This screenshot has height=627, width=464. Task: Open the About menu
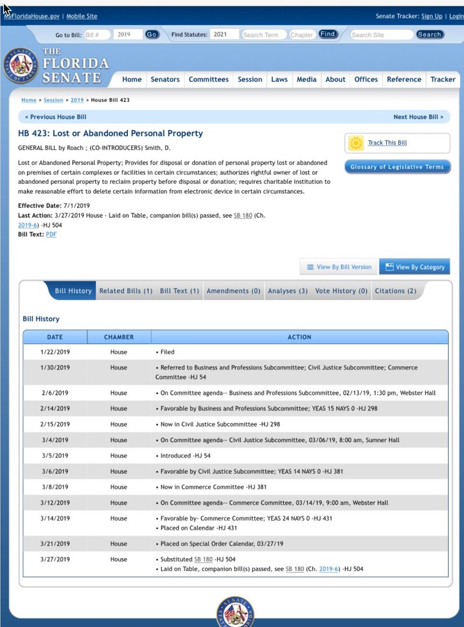tap(335, 79)
